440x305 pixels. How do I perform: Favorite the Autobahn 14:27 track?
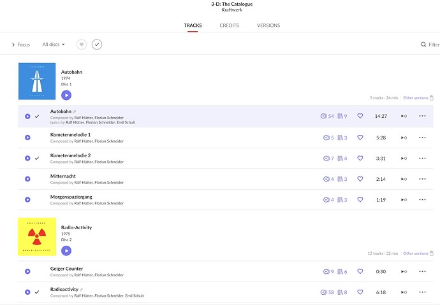tap(360, 116)
